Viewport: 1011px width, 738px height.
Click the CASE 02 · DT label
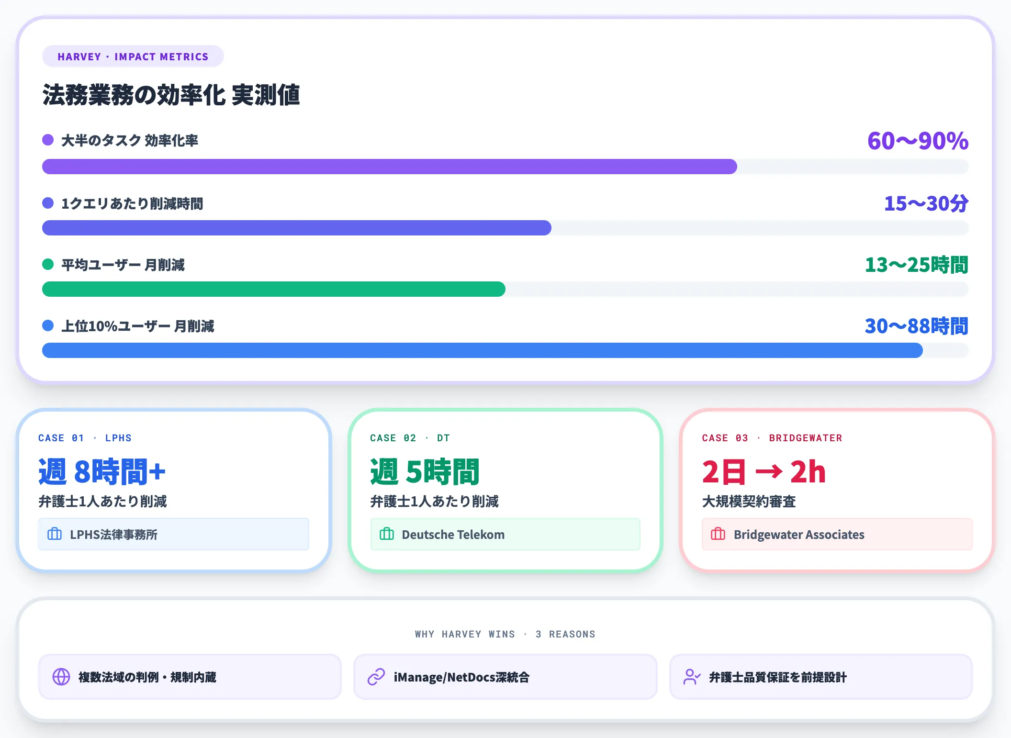click(x=410, y=438)
